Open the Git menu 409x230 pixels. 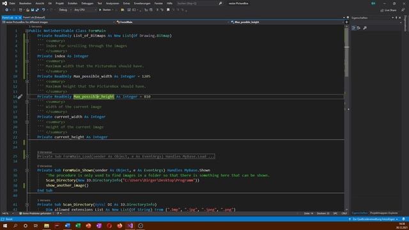pyautogui.click(x=50, y=3)
